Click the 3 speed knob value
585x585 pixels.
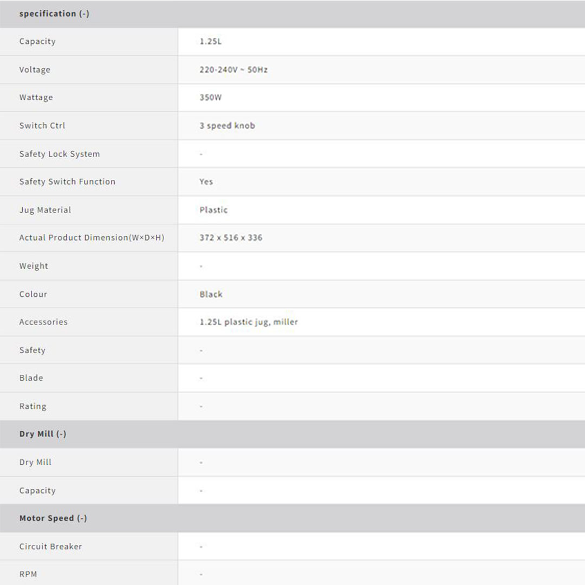tap(227, 126)
